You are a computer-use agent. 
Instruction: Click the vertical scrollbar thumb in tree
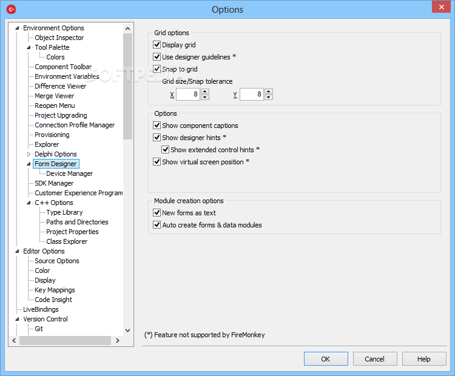(127, 87)
